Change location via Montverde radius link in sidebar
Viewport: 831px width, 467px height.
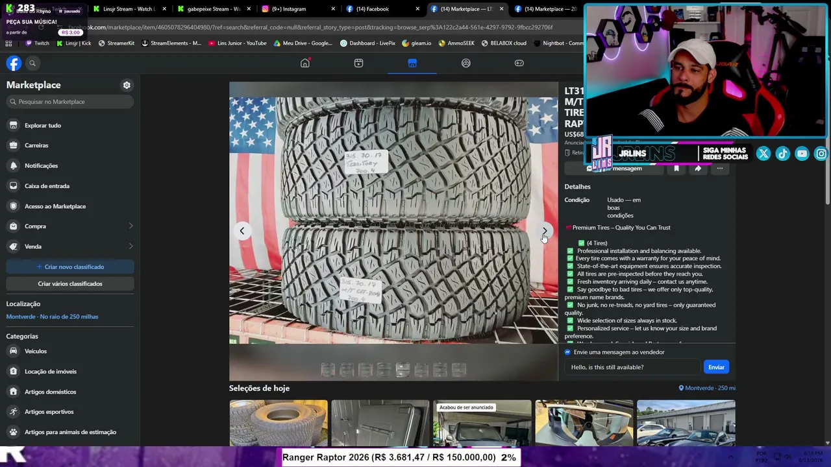click(x=52, y=317)
